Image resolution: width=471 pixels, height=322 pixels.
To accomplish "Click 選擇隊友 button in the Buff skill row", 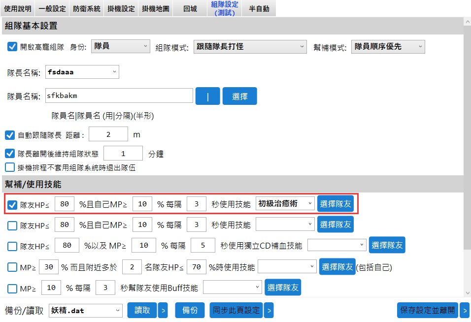I will point(282,288).
